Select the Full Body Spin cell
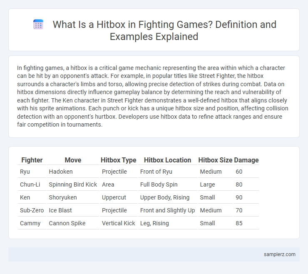This screenshot has width=308, height=274. pyautogui.click(x=168, y=184)
